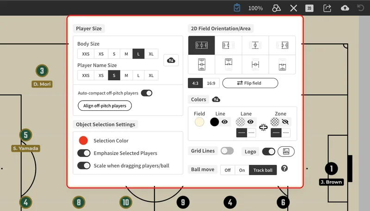Toggle Zone hidden eye icon

(x=285, y=122)
